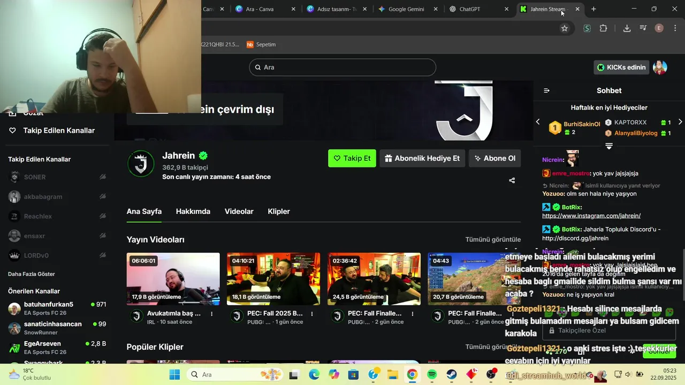The width and height of the screenshot is (685, 385).
Task: Close the Jahrein Stream browser tab
Action: tap(577, 9)
